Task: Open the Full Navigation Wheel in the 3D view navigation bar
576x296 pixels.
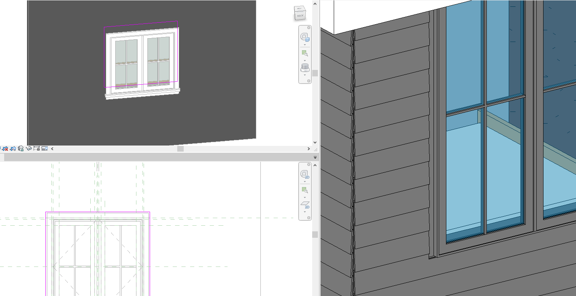Action: coord(305,37)
